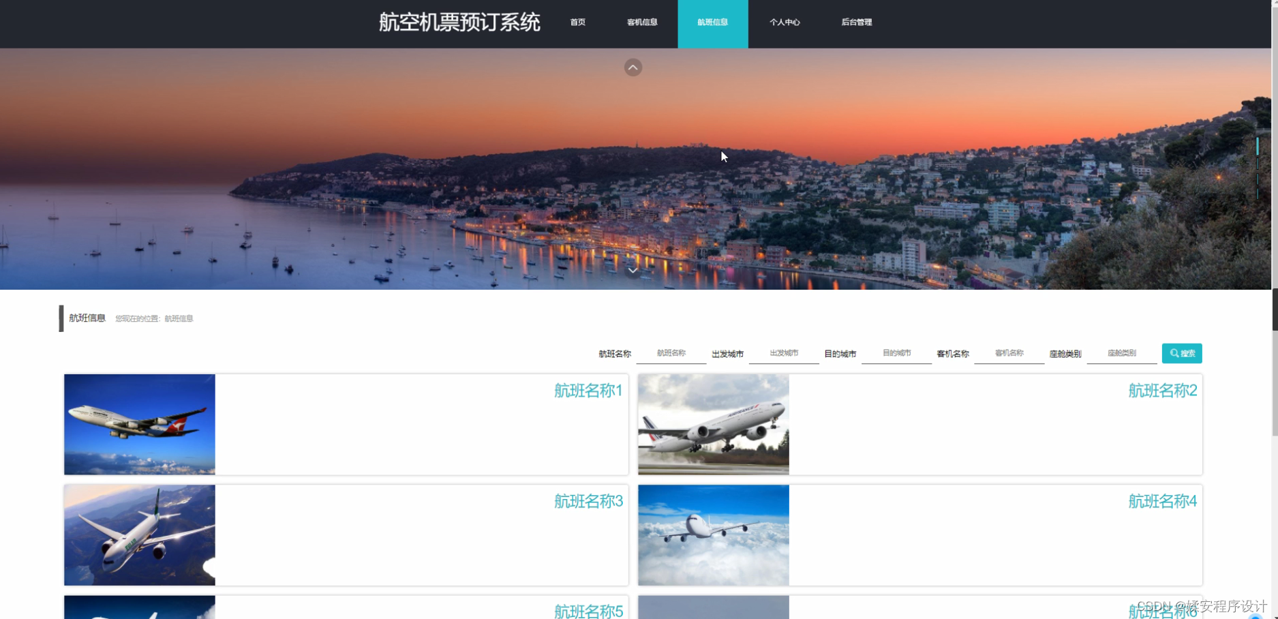Focus the 目的城市 search input field
This screenshot has width=1278, height=619.
click(x=896, y=353)
